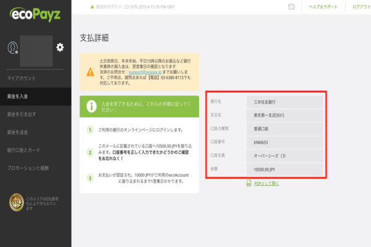Click the 支店名 label
Screen dimensions: 371x247
[216, 115]
